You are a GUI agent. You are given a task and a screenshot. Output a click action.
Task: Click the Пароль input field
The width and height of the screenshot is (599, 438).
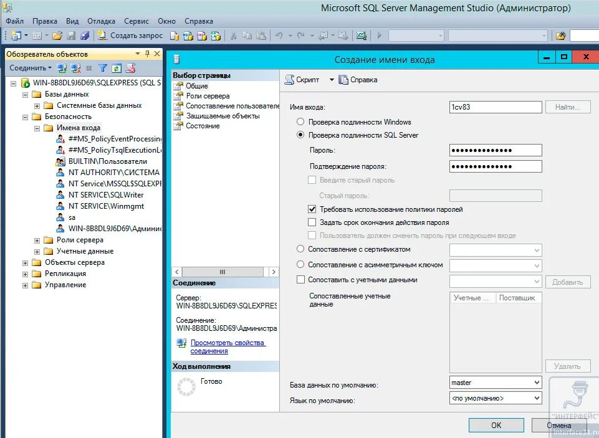496,150
